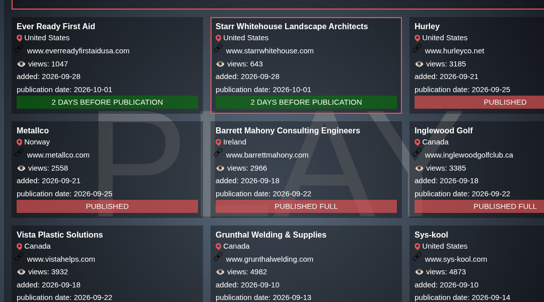544x302 pixels.
Task: Click the link icon beside www.metallco.com
Action: tap(20, 153)
